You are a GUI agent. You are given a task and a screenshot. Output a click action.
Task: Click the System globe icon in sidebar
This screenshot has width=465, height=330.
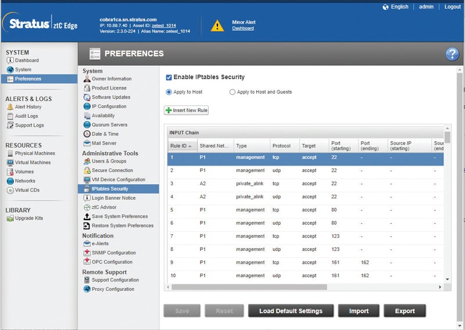pyautogui.click(x=10, y=70)
